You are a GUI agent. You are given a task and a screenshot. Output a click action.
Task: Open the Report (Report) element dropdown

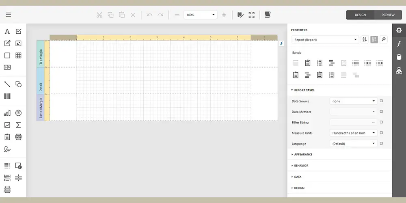[325, 40]
